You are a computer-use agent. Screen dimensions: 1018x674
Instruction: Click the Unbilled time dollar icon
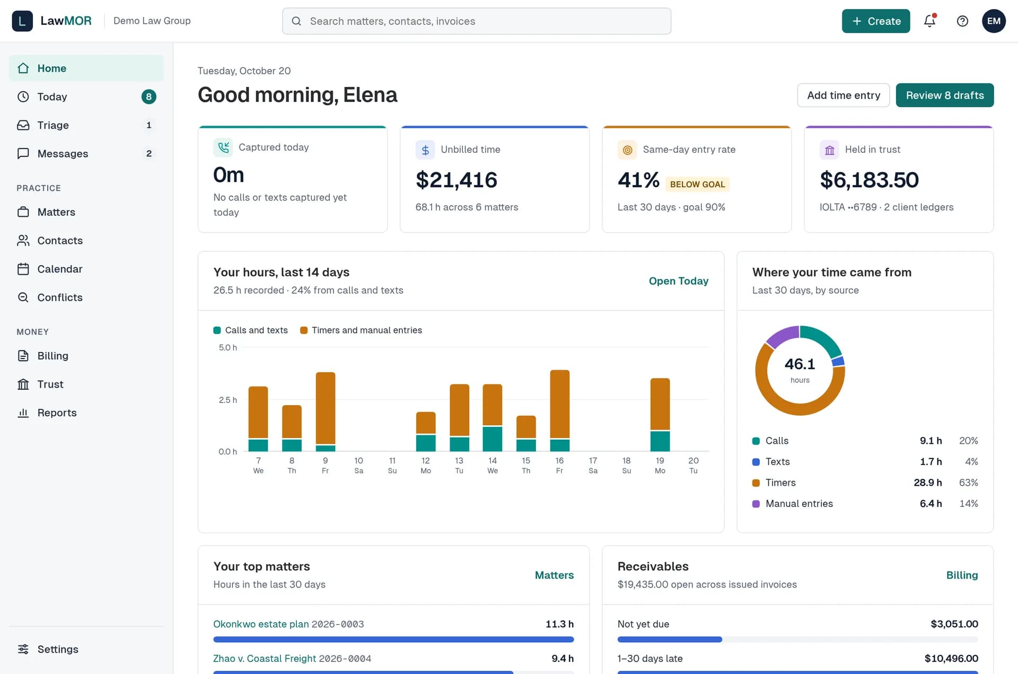[425, 150]
